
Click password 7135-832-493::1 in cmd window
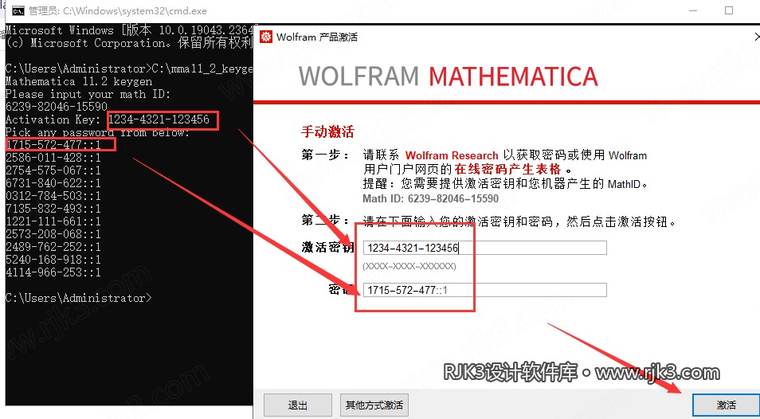[53, 208]
